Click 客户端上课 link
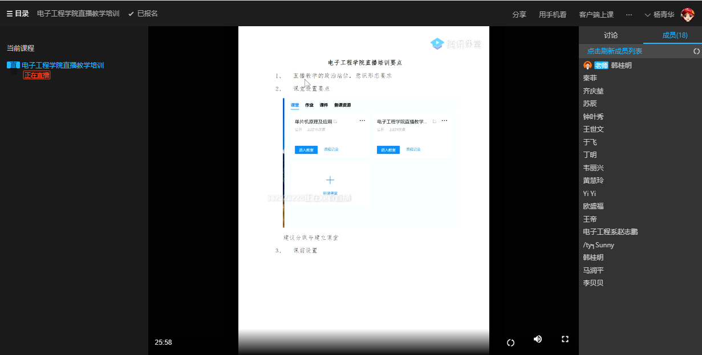Viewport: 702px width, 355px height. 596,14
